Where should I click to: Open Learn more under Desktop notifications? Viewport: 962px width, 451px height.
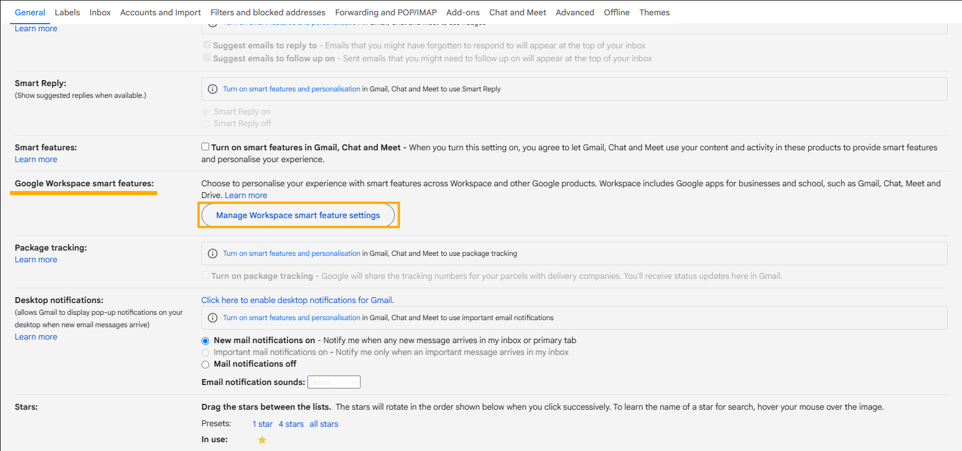click(x=36, y=337)
